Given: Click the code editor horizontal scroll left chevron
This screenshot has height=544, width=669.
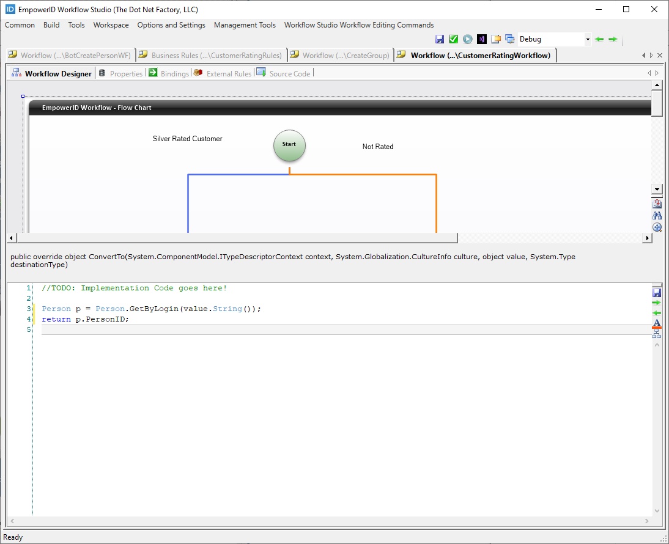Looking at the screenshot, I should (x=12, y=521).
